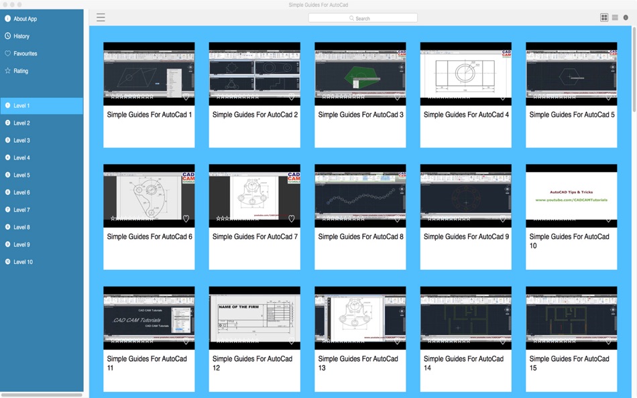This screenshot has width=637, height=398.
Task: Select Level 9 in sidebar
Action: click(42, 245)
